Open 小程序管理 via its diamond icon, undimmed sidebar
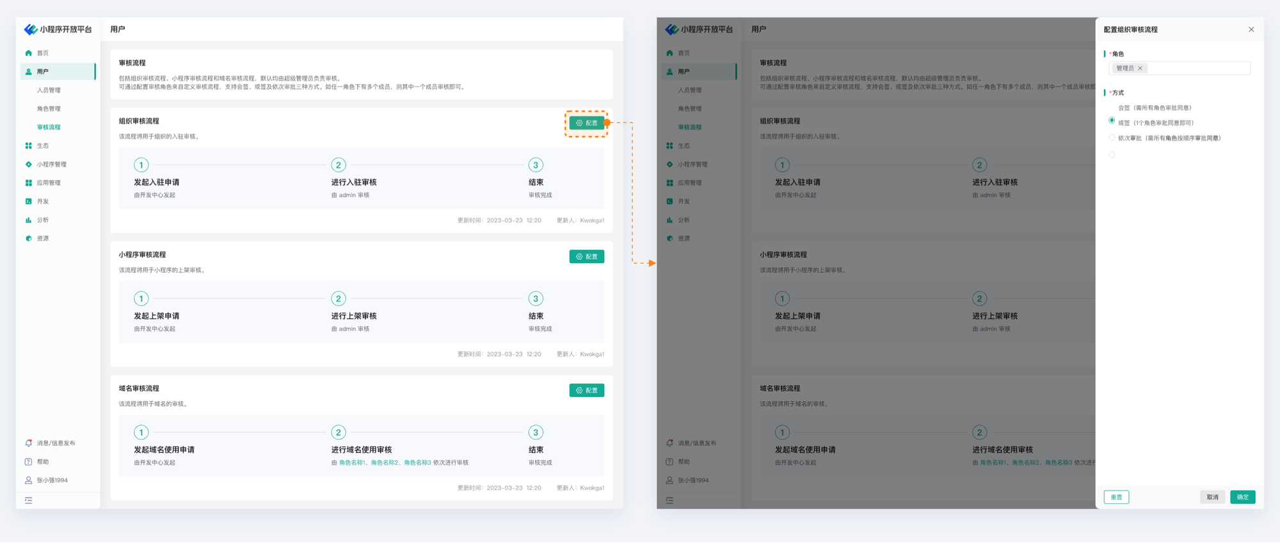This screenshot has height=543, width=1280. click(x=28, y=165)
